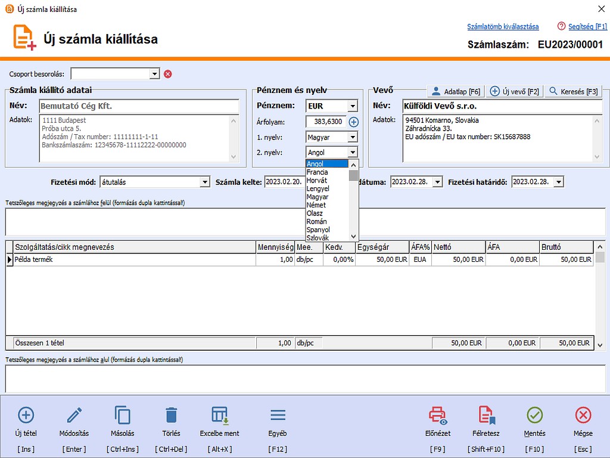Click the Módosítás pencil icon

74,415
